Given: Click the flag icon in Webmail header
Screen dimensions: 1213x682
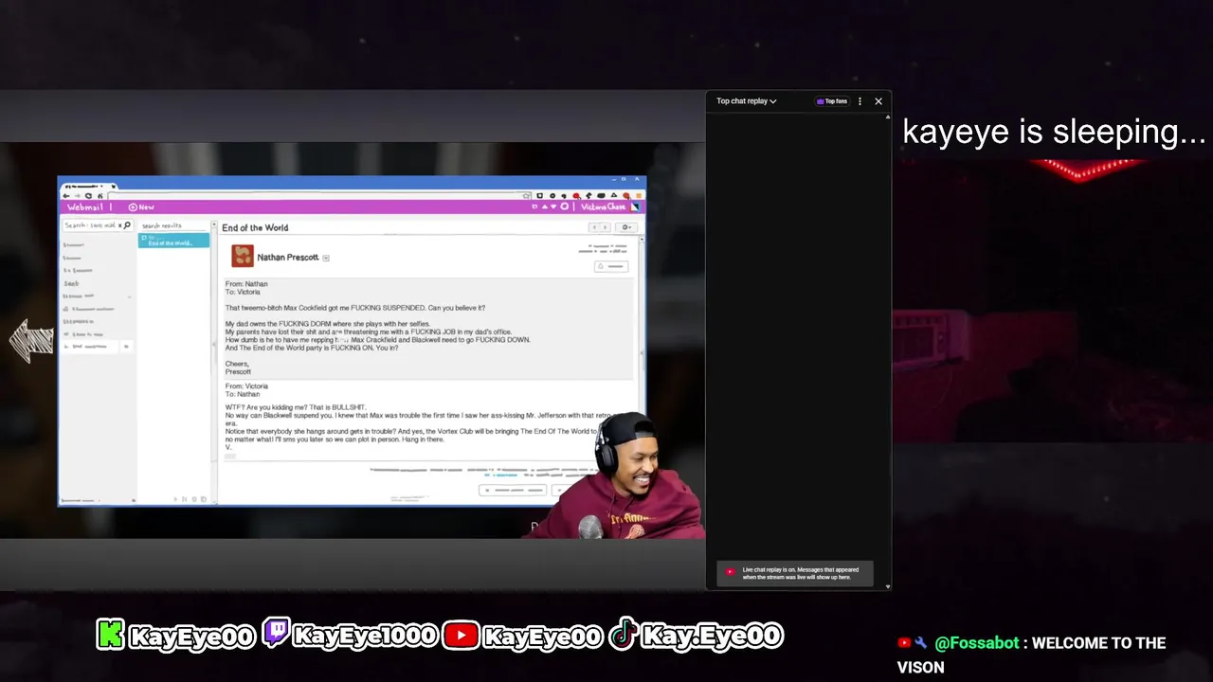Looking at the screenshot, I should 534,206.
